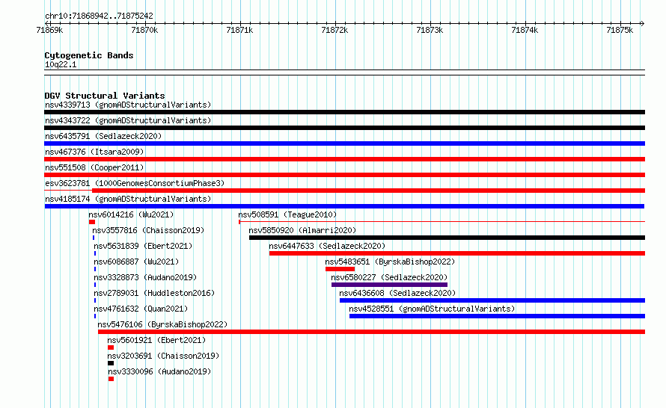The image size is (666, 408).
Task: Click the red bar under esv3623781
Action: click(368, 191)
